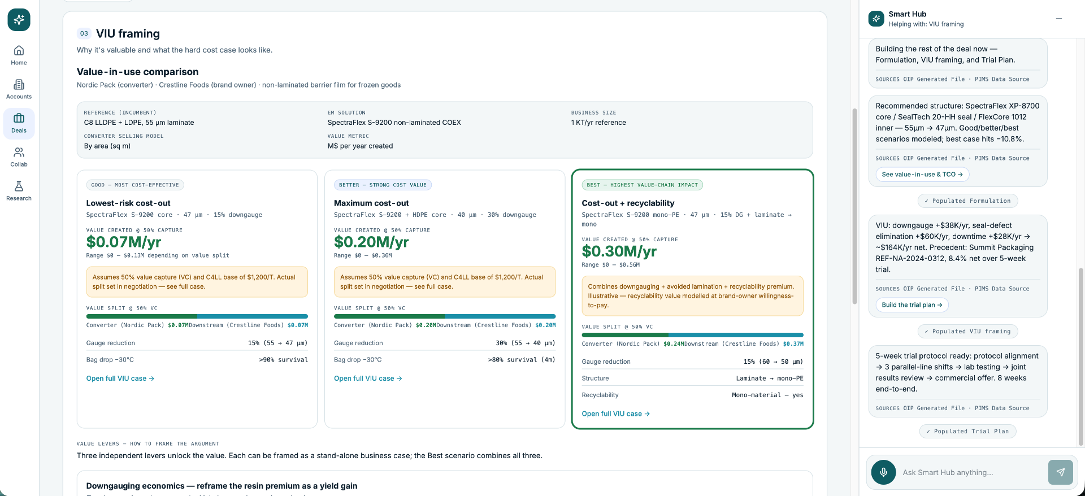Click the Maximum cost-out card title

click(x=371, y=203)
